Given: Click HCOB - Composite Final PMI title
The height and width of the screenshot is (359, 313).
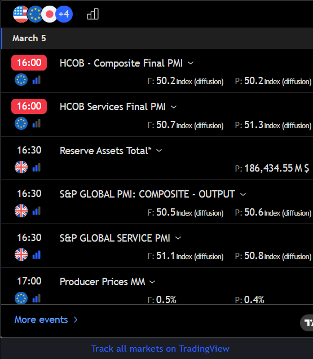Looking at the screenshot, I should (121, 63).
